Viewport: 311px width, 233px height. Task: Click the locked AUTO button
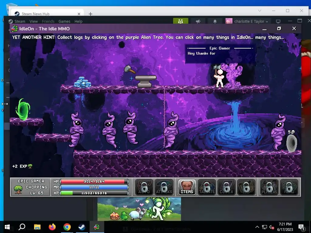click(144, 187)
